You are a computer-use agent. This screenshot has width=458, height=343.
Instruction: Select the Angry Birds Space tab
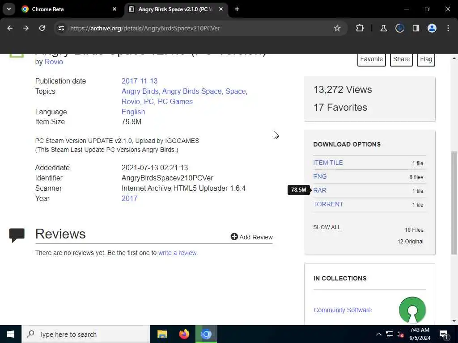coord(175,9)
